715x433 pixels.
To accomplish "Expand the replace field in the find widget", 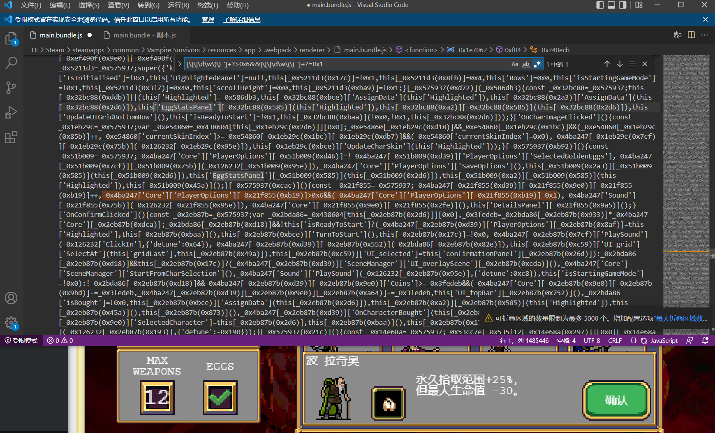I will coord(180,64).
